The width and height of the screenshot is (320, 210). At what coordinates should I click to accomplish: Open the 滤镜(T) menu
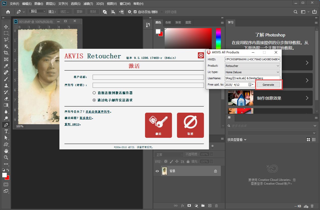click(x=88, y=4)
